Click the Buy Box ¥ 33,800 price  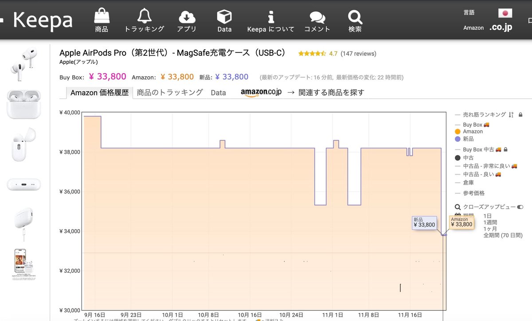107,77
